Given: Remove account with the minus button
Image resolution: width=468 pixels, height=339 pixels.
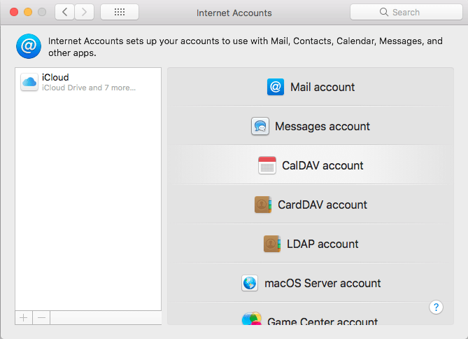Looking at the screenshot, I should click(41, 317).
